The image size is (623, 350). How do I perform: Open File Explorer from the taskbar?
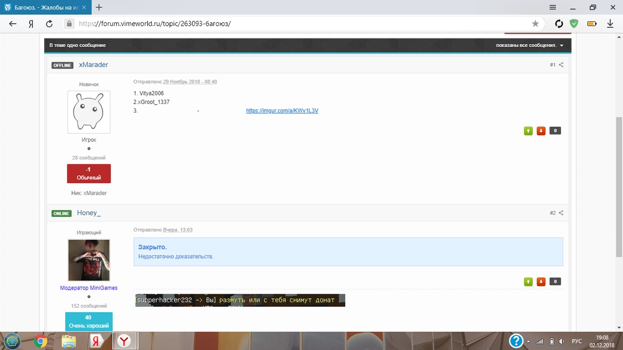tap(69, 341)
